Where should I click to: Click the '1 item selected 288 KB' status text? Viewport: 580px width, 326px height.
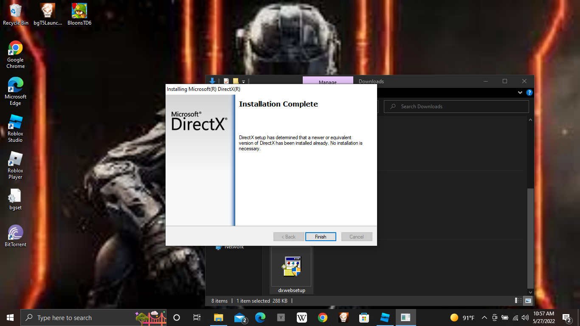tap(262, 301)
